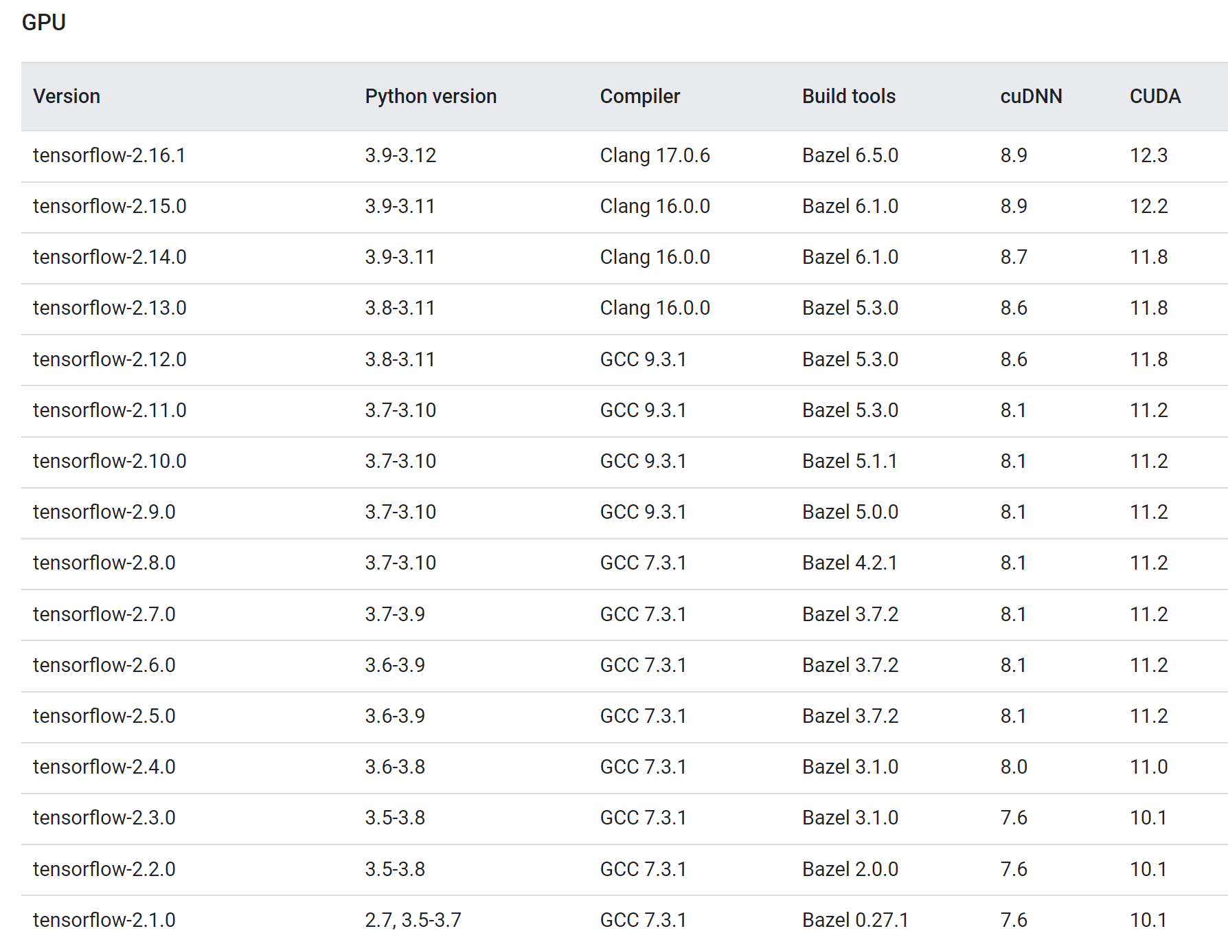The image size is (1228, 931).
Task: Select the tensorflow-2.12.0 version cell
Action: [x=109, y=359]
